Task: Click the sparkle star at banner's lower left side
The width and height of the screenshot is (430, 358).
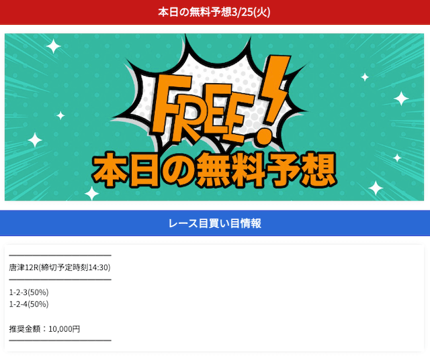Action: tap(35, 140)
